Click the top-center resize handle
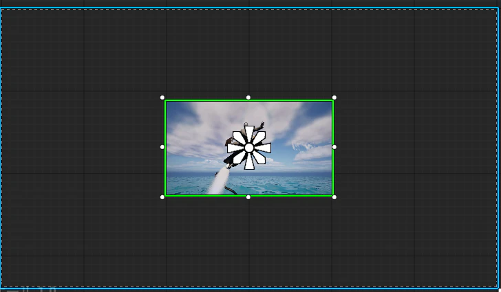 tap(248, 98)
